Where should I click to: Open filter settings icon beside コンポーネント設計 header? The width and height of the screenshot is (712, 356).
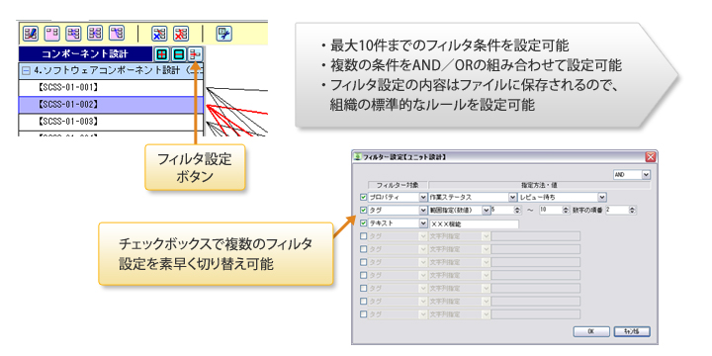[196, 54]
